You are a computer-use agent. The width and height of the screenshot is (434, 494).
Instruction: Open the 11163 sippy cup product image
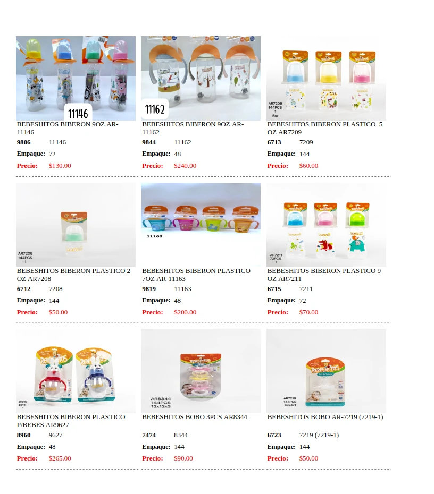(x=201, y=225)
